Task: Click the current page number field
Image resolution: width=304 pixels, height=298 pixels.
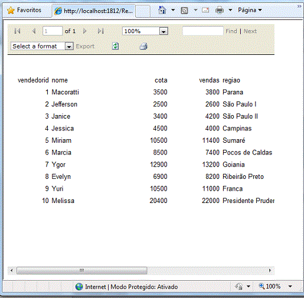Action: click(53, 31)
